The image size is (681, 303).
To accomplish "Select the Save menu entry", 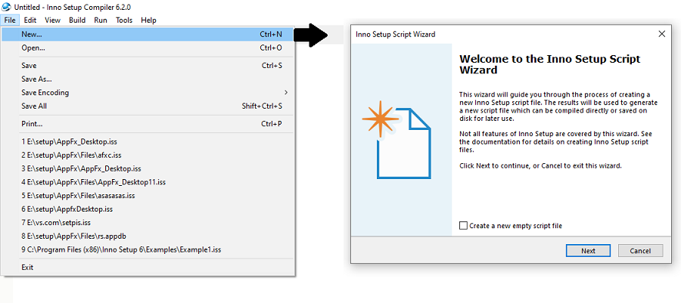I will coord(148,66).
